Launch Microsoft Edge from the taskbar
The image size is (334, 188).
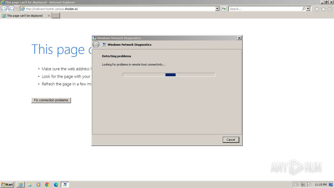click(x=56, y=185)
